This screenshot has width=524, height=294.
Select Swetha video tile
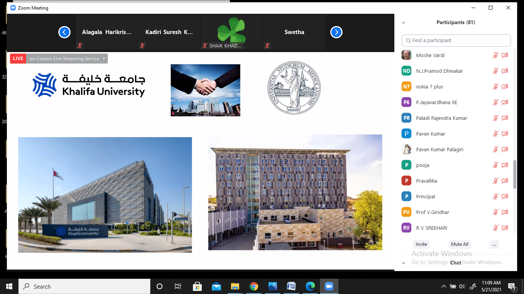(x=294, y=32)
